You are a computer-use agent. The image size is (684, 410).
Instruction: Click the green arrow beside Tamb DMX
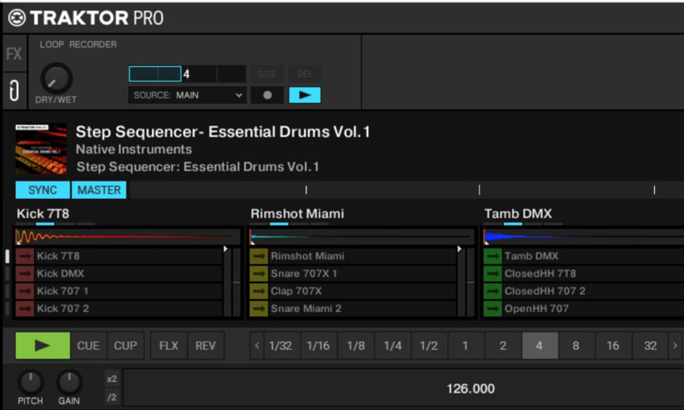coord(492,256)
